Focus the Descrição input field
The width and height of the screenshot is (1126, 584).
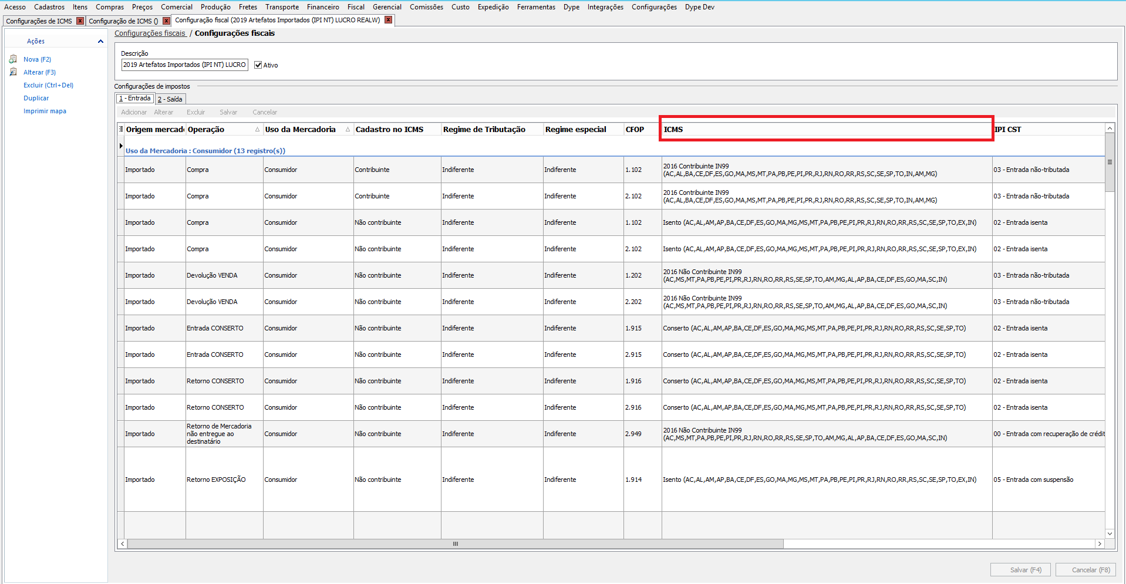click(184, 65)
